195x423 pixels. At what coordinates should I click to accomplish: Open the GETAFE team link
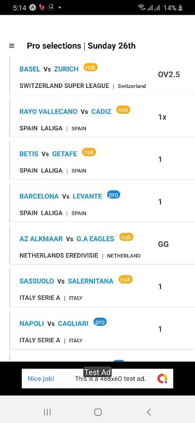[x=64, y=154]
